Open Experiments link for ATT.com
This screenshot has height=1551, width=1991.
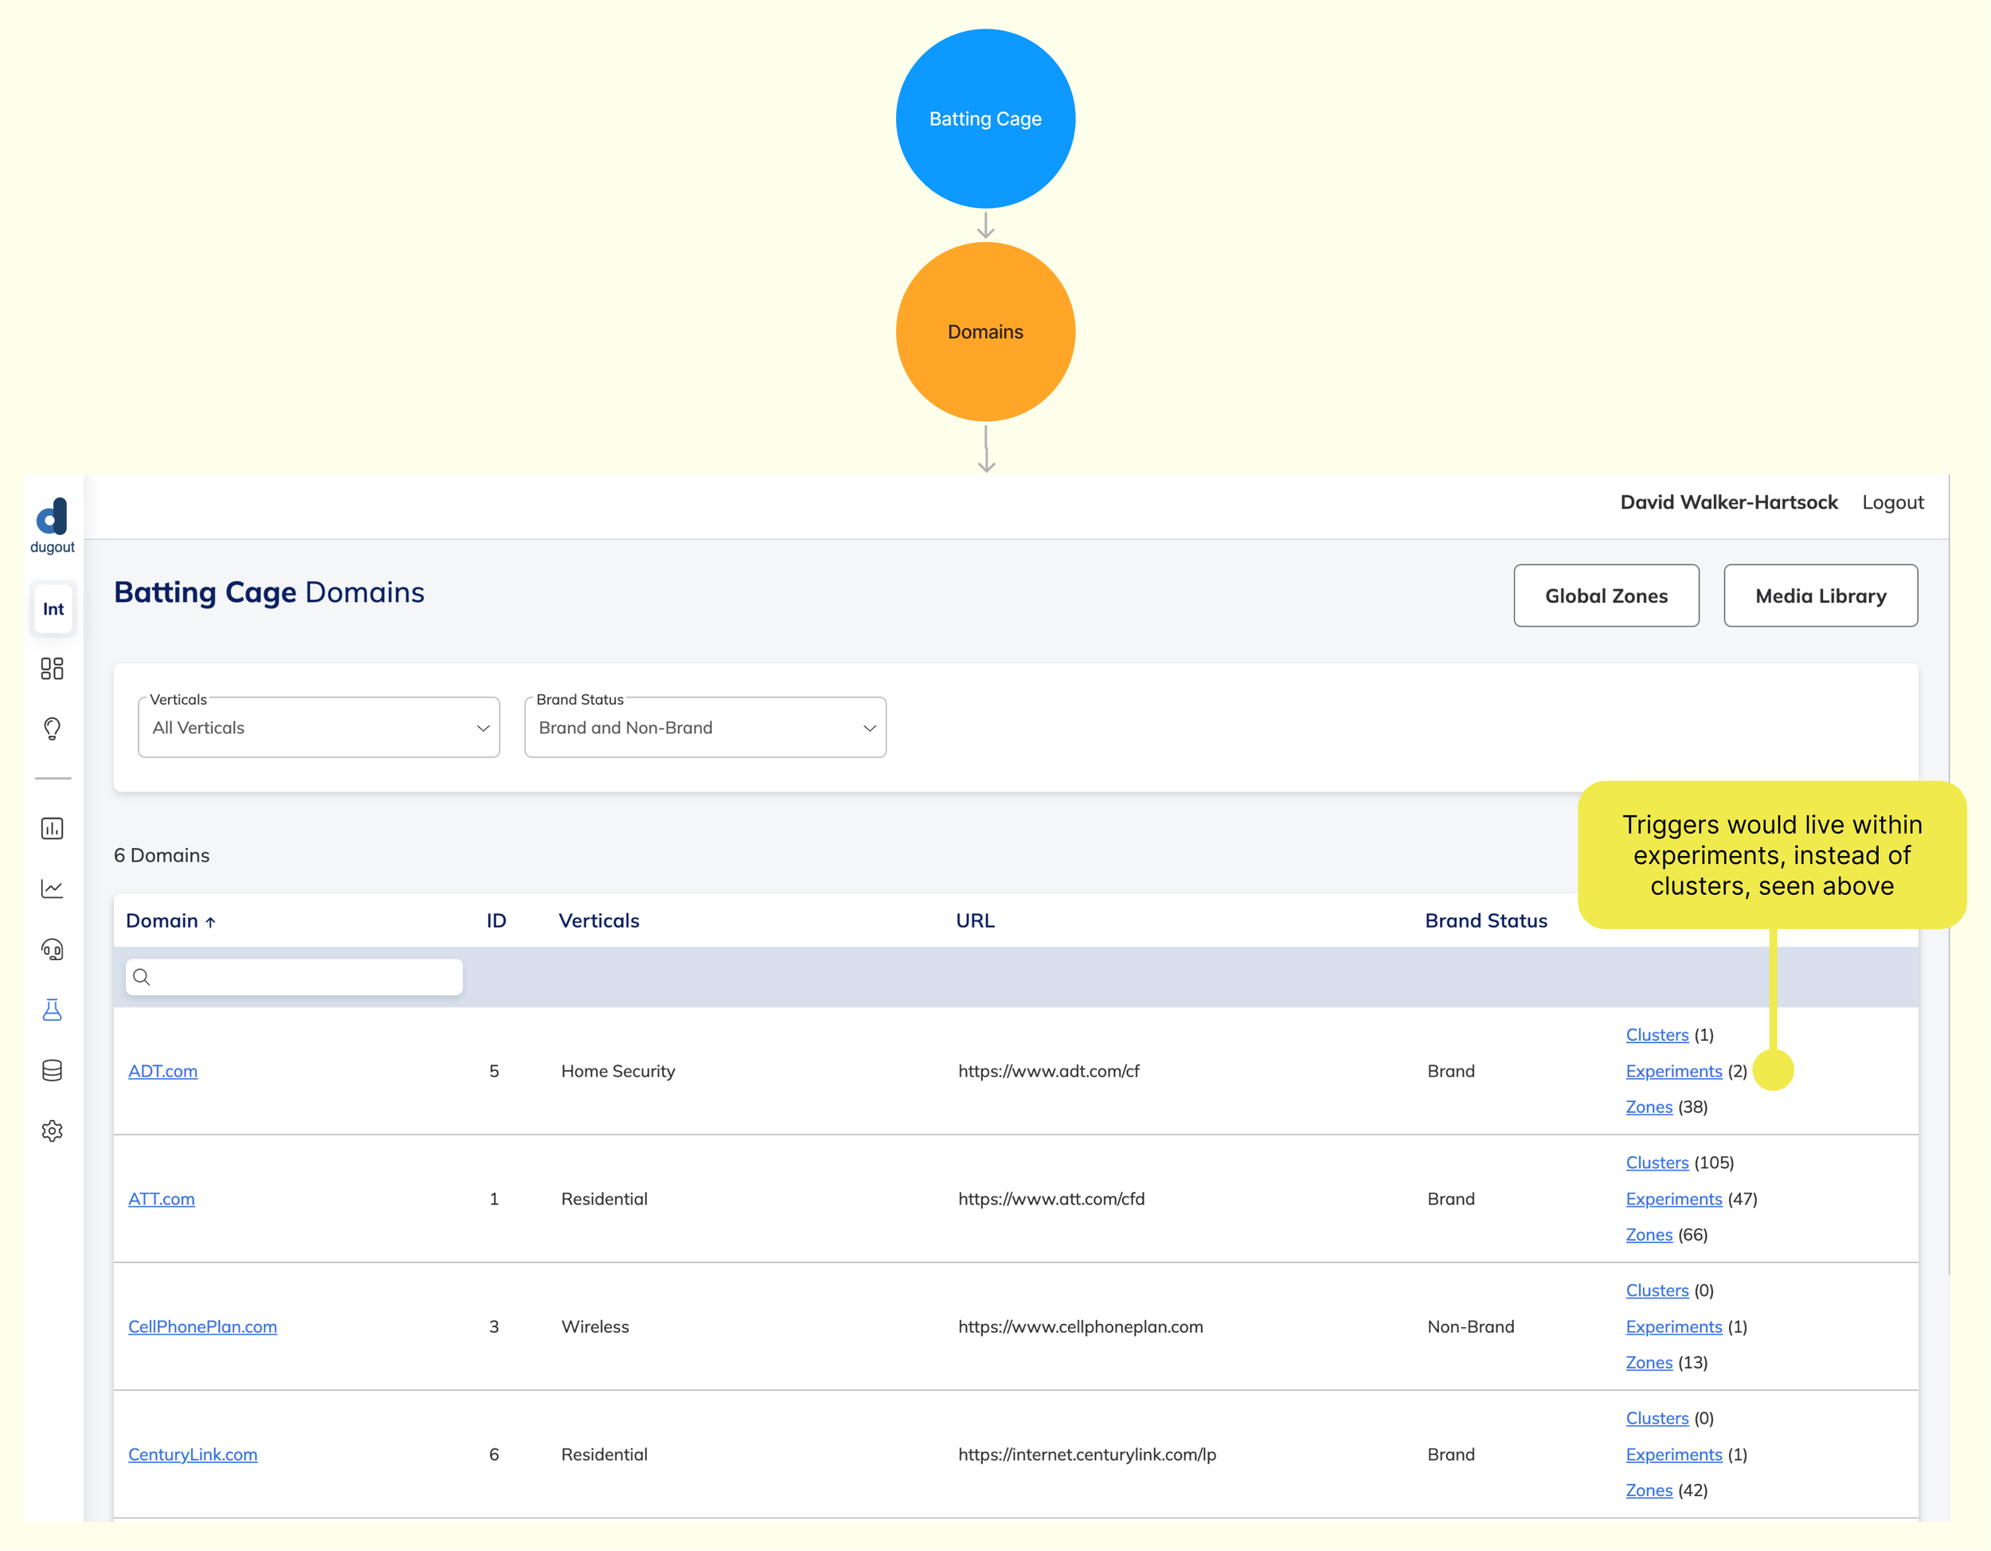(x=1673, y=1198)
